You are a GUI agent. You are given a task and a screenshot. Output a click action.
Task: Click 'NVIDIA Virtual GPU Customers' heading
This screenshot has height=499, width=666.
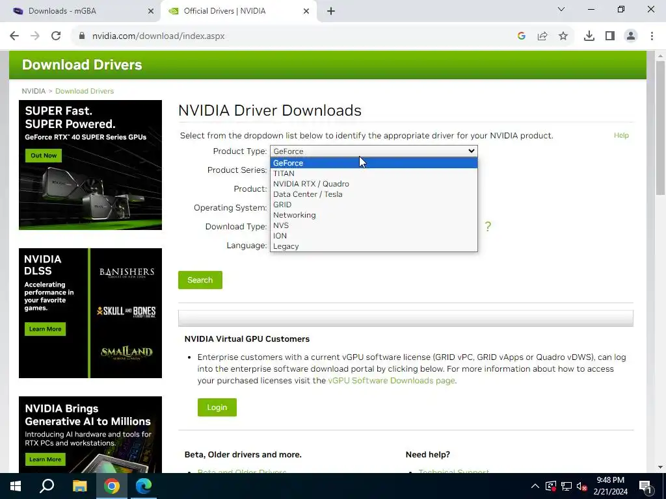click(247, 339)
